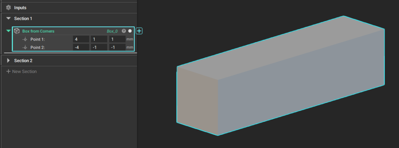Toggle Box_0 visibility white dot
The image size is (399, 148).
130,31
